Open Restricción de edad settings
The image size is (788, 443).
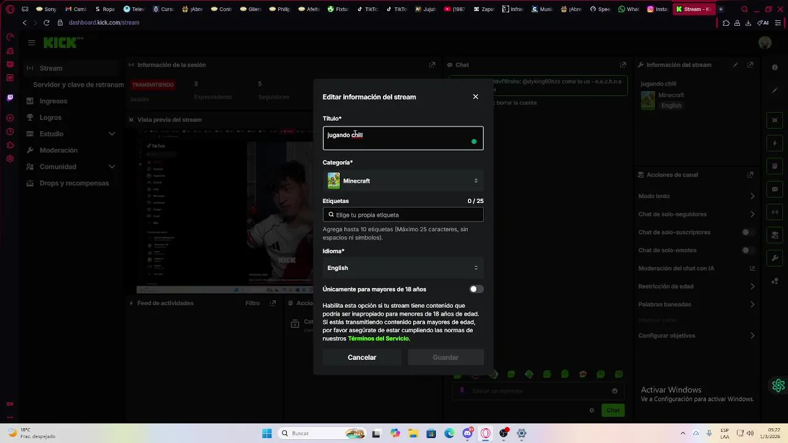pyautogui.click(x=696, y=286)
